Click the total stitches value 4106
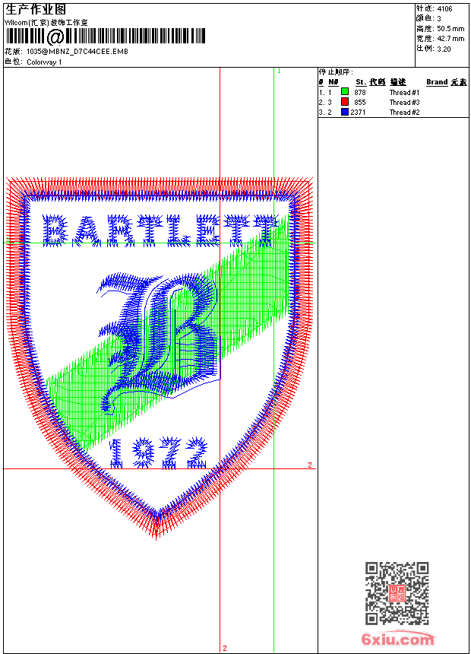 click(x=444, y=8)
